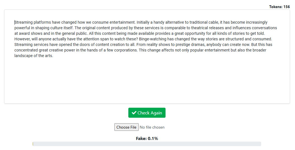This screenshot has width=295, height=150.
Task: Click empty space below paragraph in text box
Action: [x=147, y=81]
